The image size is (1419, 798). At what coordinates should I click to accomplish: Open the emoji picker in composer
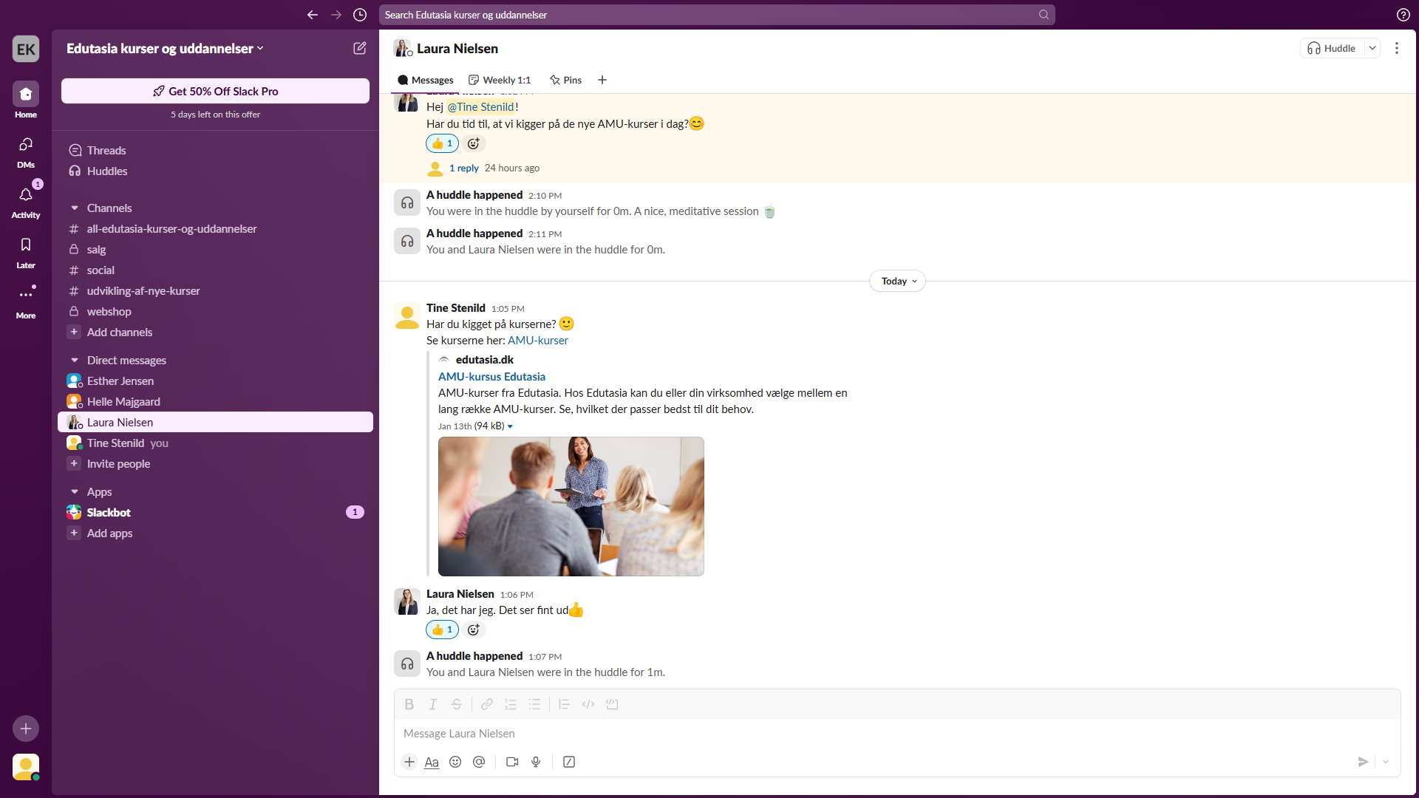coord(455,762)
